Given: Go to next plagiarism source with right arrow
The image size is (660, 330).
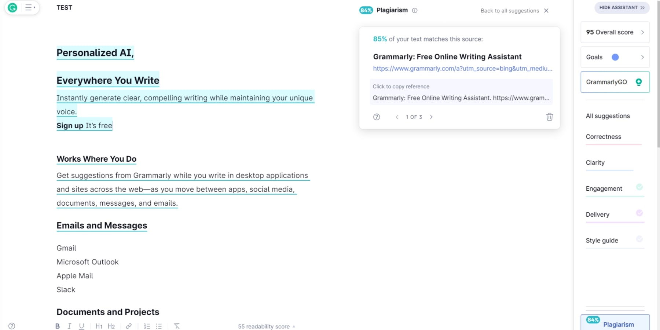Looking at the screenshot, I should (x=431, y=117).
